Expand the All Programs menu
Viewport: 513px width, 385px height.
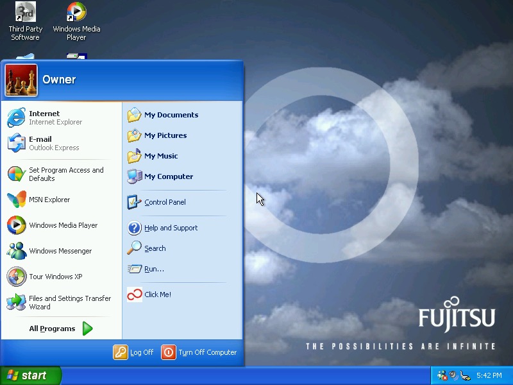52,328
